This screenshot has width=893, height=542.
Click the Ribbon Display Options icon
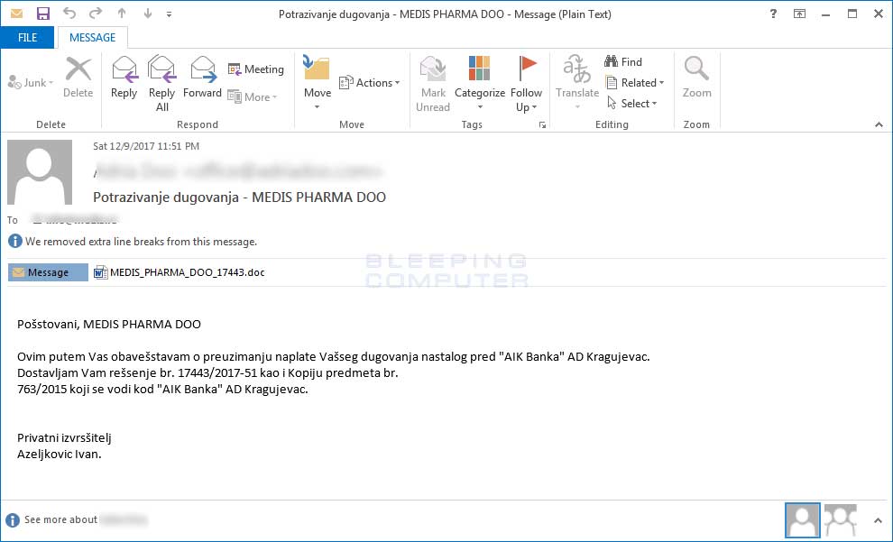tap(799, 14)
